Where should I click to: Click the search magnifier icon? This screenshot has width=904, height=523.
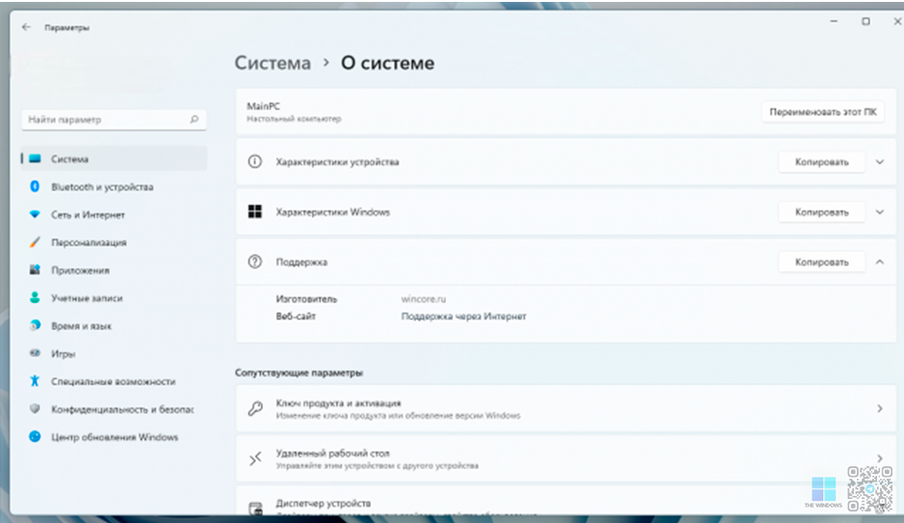pyautogui.click(x=194, y=119)
